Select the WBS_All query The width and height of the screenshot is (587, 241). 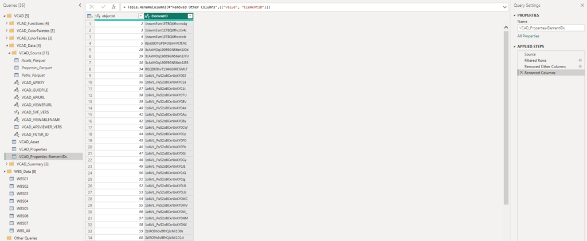pos(24,231)
